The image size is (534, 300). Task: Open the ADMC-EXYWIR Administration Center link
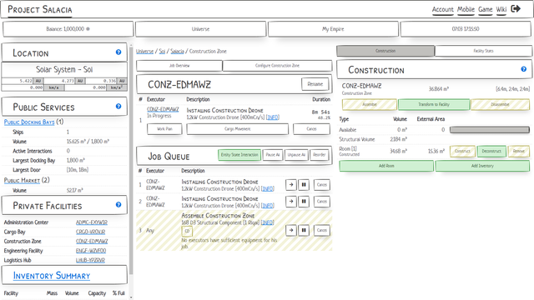point(92,222)
